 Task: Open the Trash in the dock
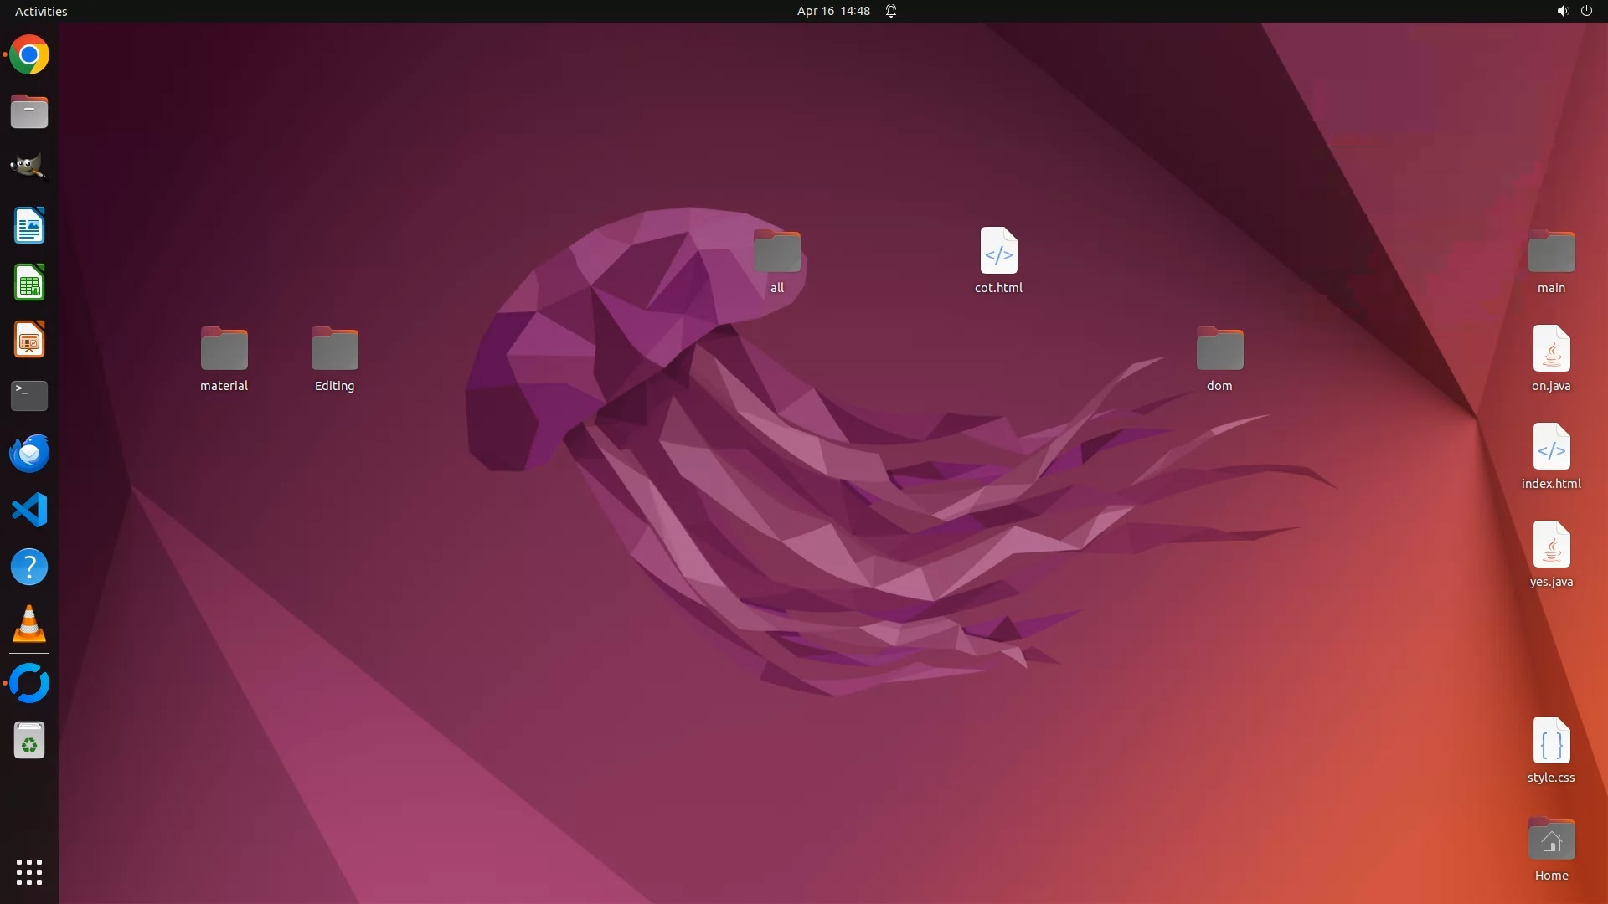(x=29, y=741)
